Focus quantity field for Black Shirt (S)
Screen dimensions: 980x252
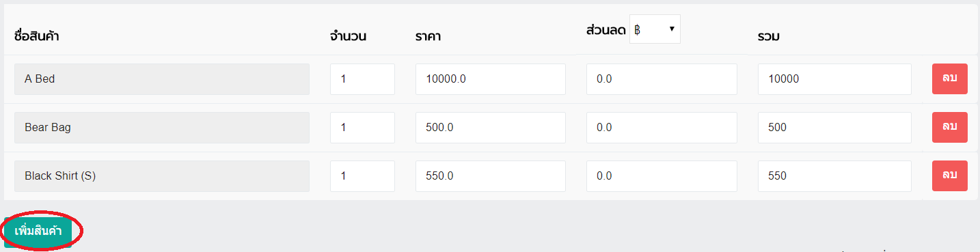362,176
